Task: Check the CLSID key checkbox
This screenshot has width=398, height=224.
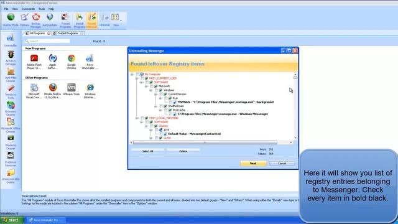Action: pos(156,138)
